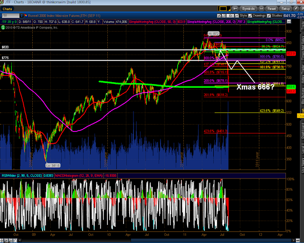The width and height of the screenshot is (304, 243).
Task: Open the Live News side tab
Action: tap(302, 165)
